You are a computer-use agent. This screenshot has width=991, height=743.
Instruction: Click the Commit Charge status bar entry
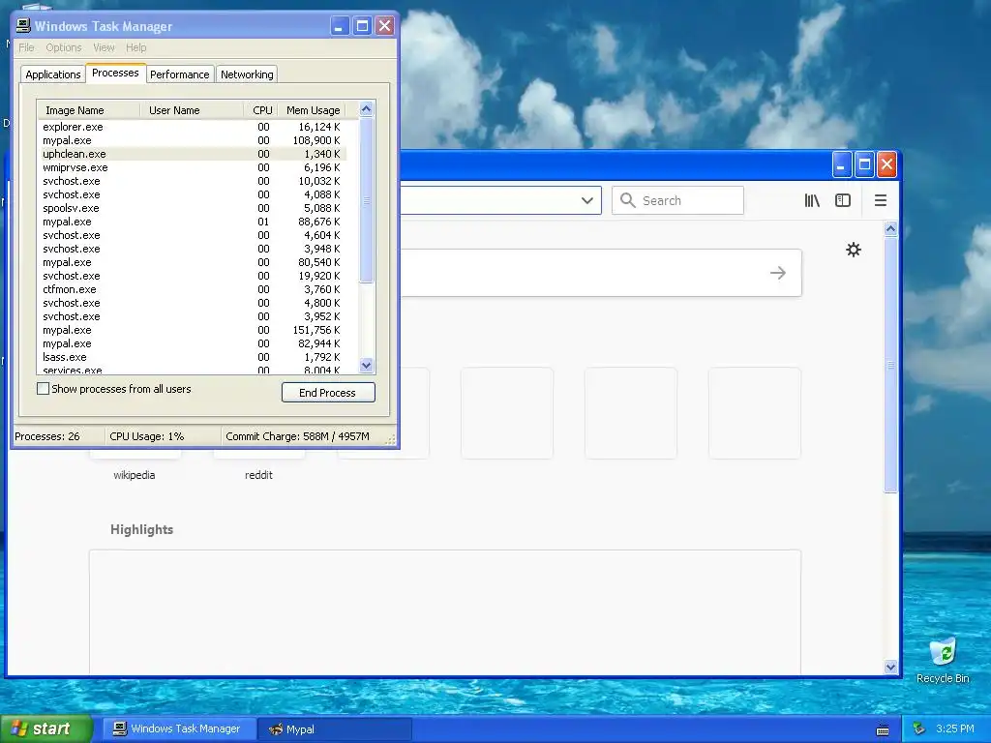tap(297, 436)
